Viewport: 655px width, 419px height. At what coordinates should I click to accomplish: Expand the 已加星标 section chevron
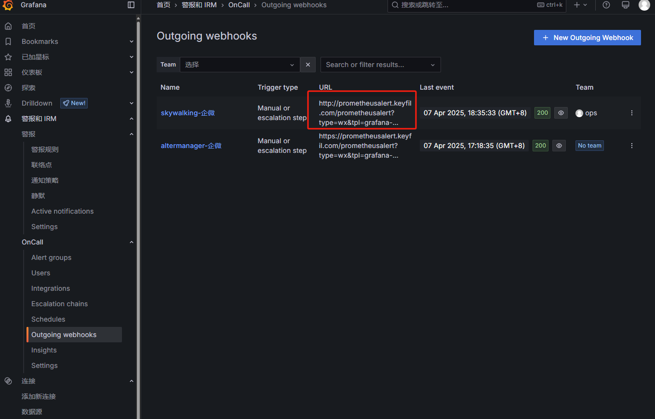tap(132, 57)
